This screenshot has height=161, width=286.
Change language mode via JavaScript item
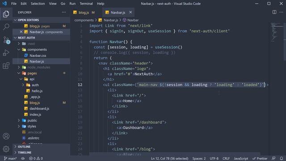click(x=241, y=158)
